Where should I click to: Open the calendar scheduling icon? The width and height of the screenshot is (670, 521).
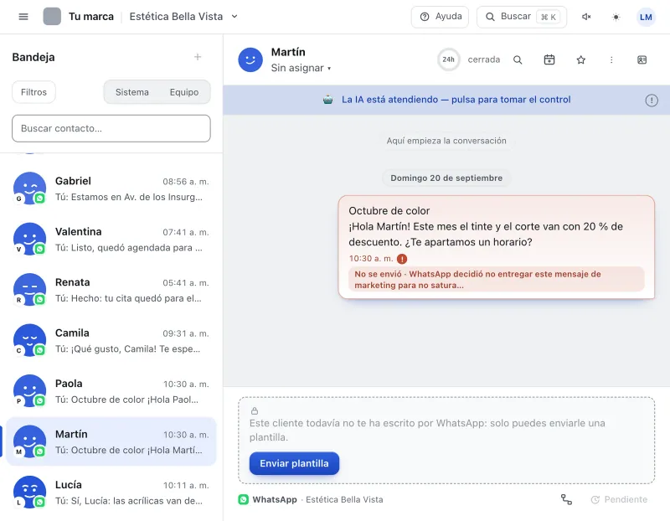[x=549, y=59]
